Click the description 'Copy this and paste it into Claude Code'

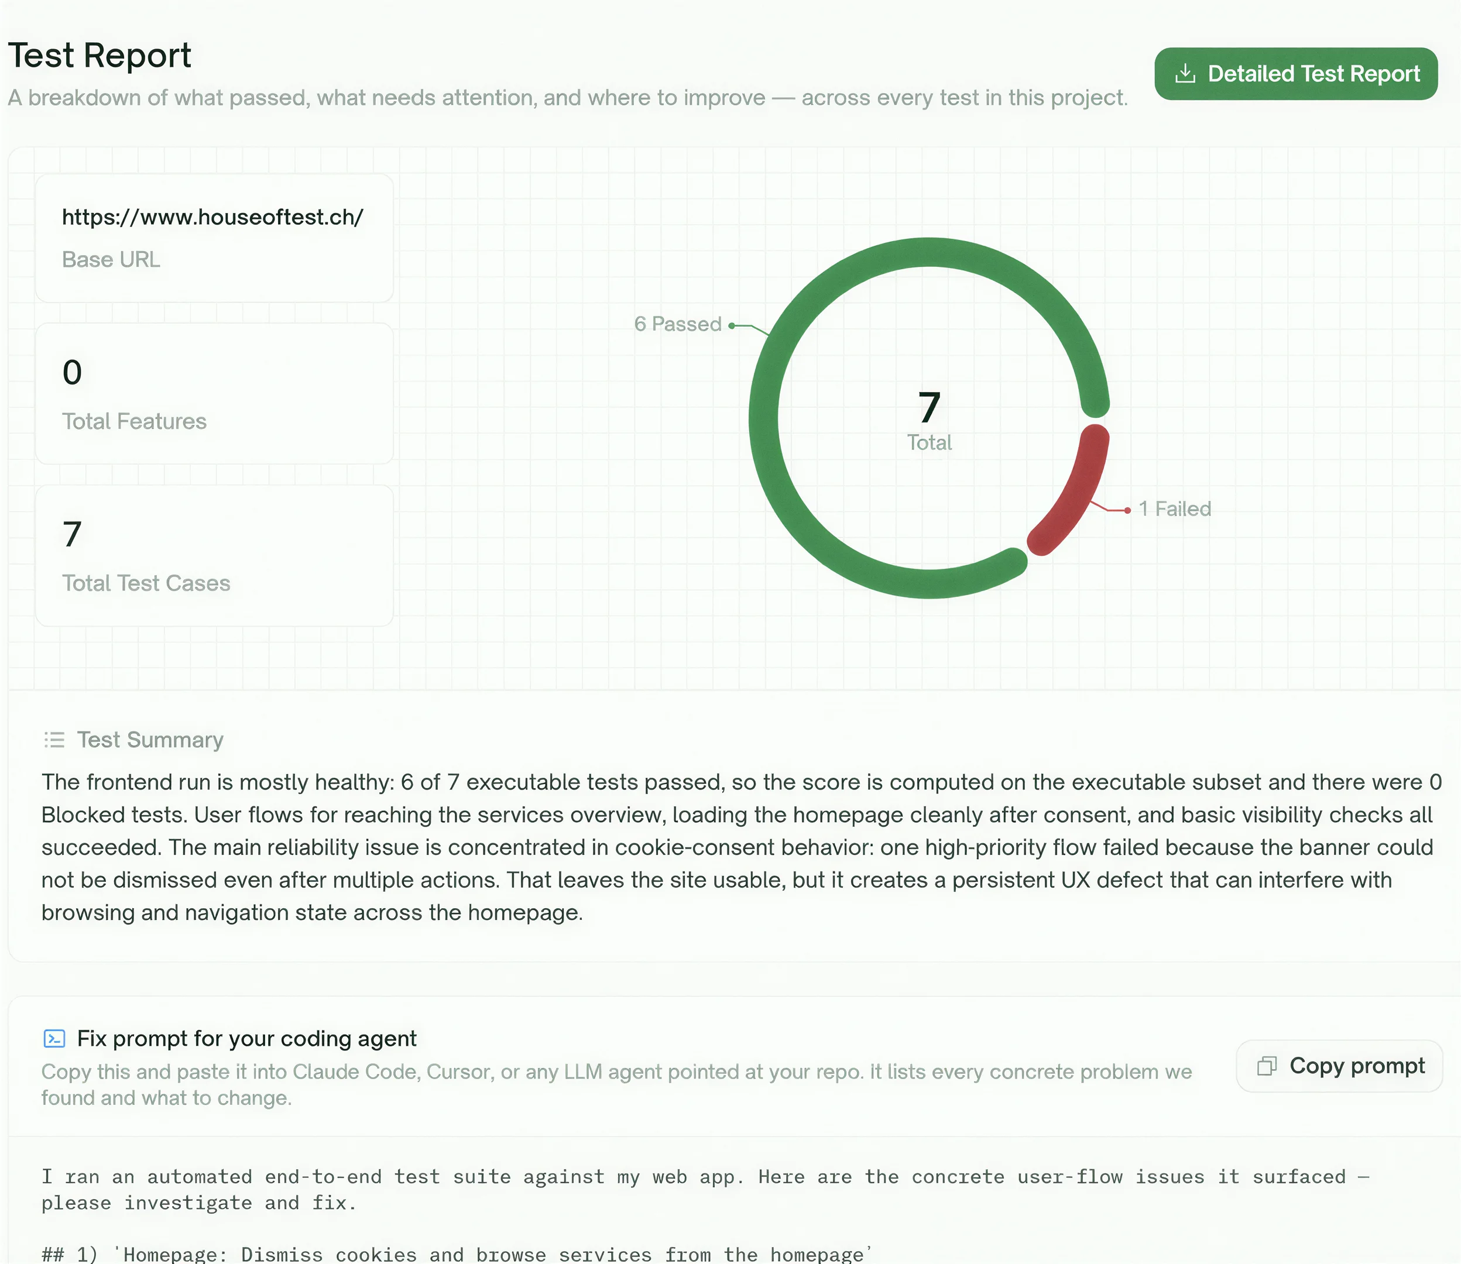(x=616, y=1084)
